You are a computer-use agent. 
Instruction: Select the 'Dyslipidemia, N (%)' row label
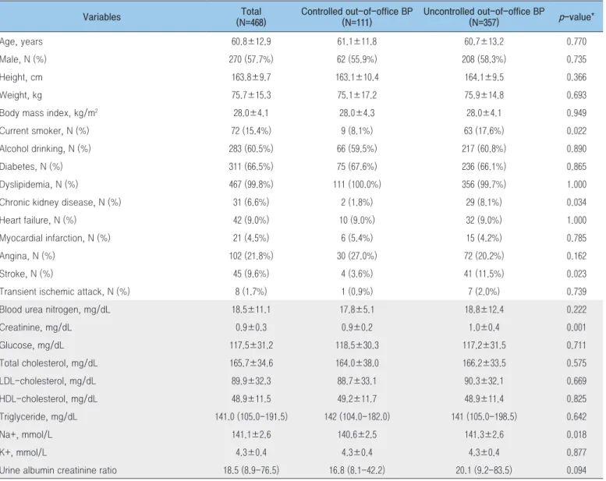(x=39, y=185)
